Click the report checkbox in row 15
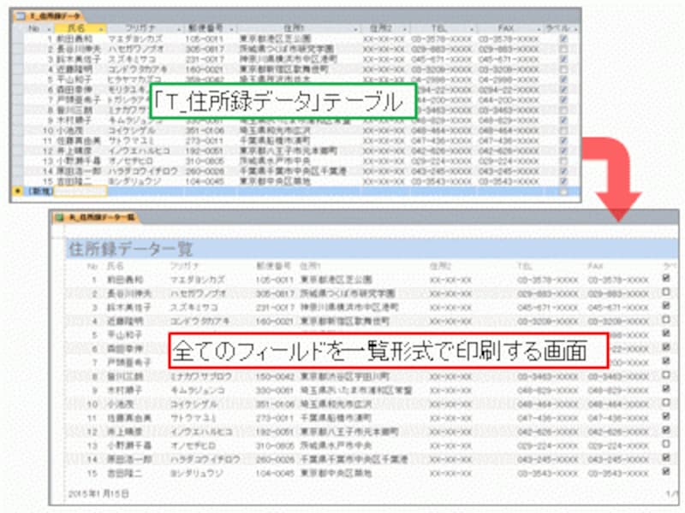This screenshot has height=513, width=685. 666,472
